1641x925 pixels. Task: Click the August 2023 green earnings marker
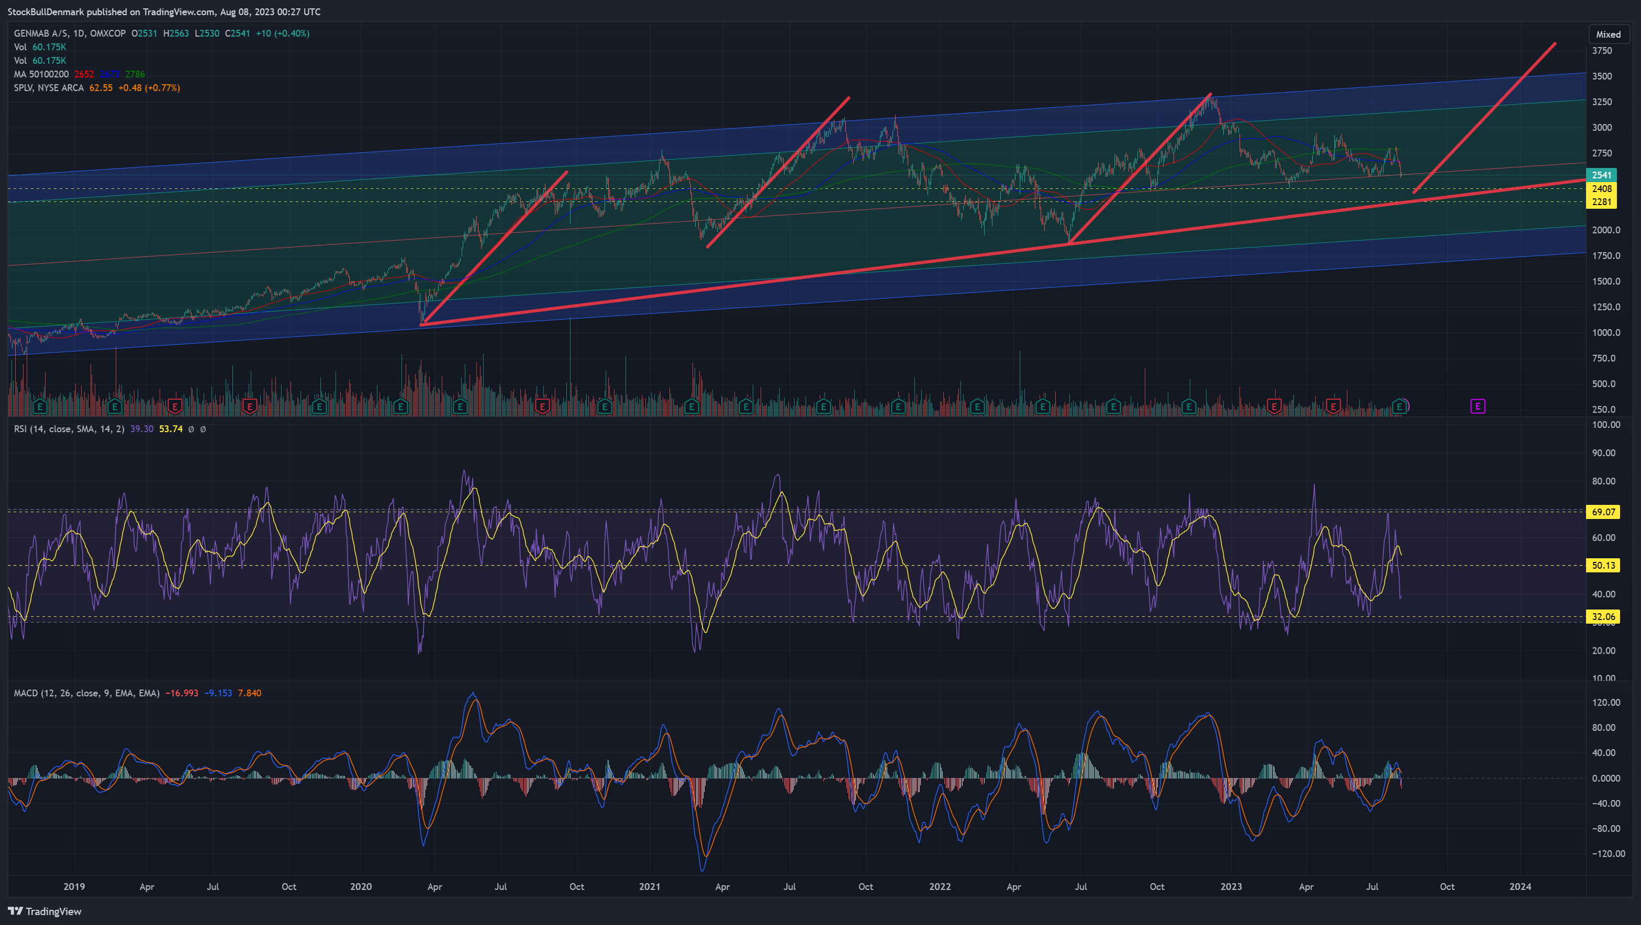[x=1400, y=406]
